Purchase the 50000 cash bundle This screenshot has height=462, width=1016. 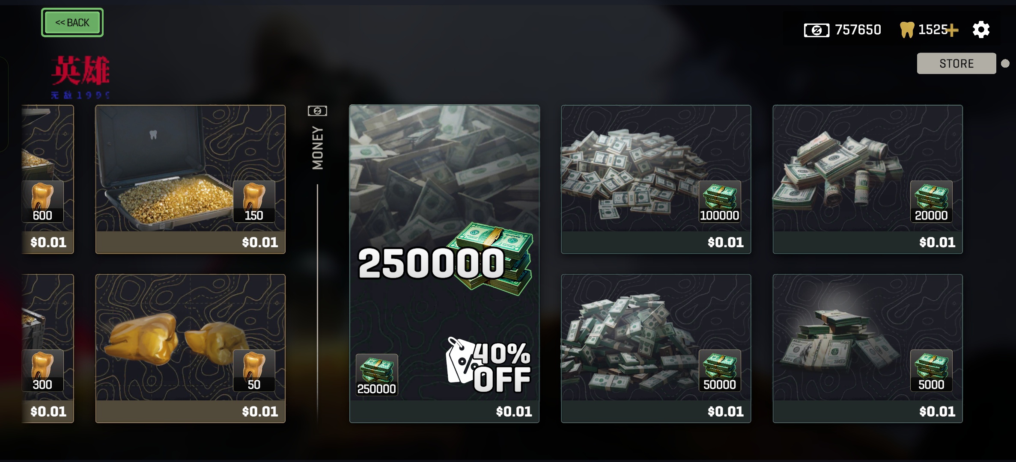pyautogui.click(x=656, y=348)
